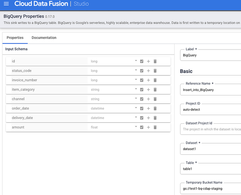Toggle nullable checkbox for invoice_number
Screen dimensions: 241x195
(142, 80)
